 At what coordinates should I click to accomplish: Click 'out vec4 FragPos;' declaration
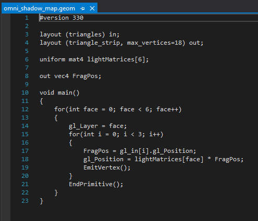point(70,76)
